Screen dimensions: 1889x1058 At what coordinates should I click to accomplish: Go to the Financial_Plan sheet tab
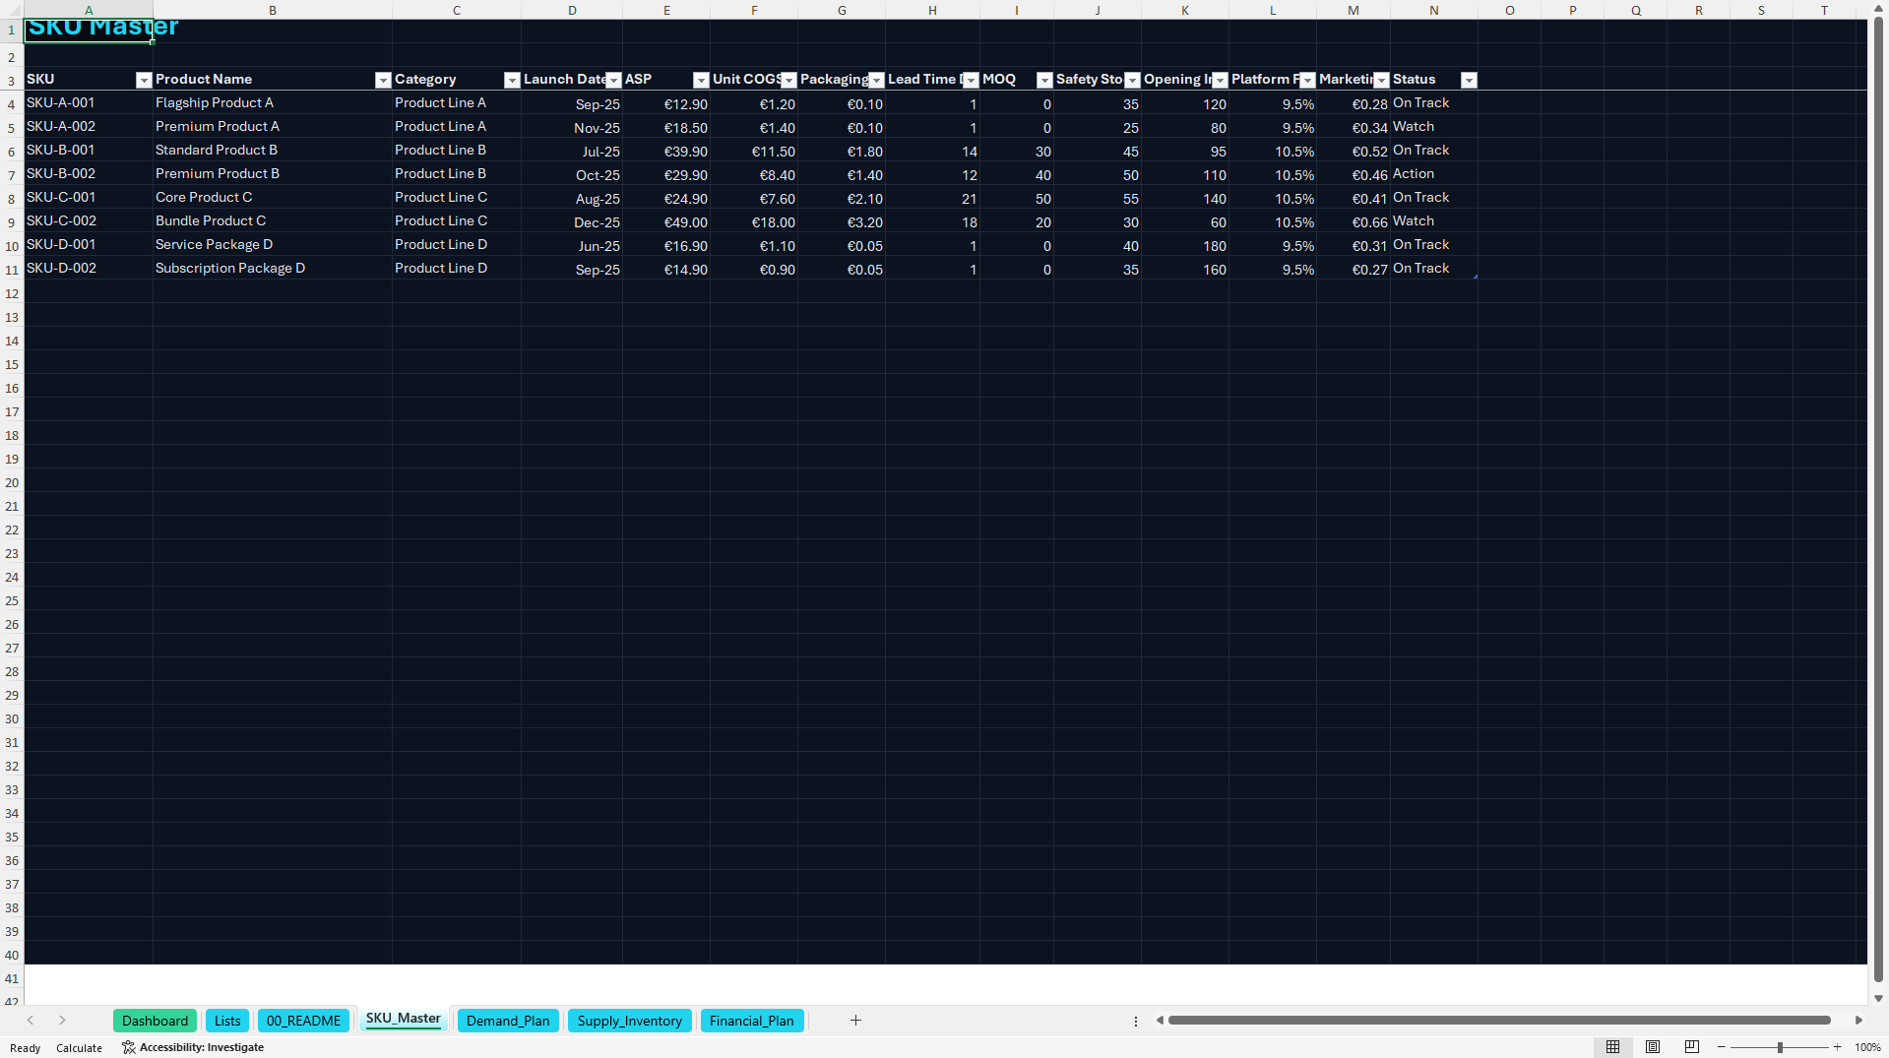pos(751,1021)
